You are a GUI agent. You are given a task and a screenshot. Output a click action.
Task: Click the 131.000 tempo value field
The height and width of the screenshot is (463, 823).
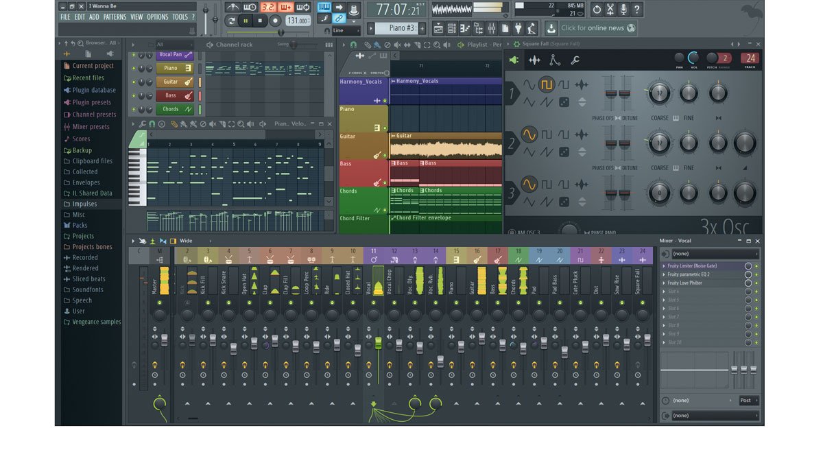(x=298, y=20)
